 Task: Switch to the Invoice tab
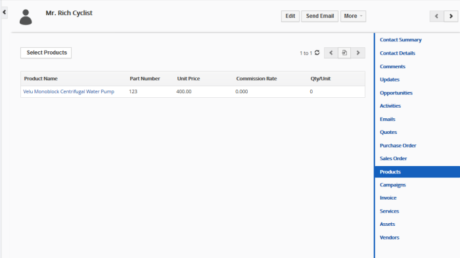(388, 198)
